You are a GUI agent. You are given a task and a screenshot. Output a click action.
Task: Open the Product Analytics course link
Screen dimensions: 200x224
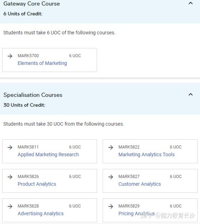pos(37,184)
